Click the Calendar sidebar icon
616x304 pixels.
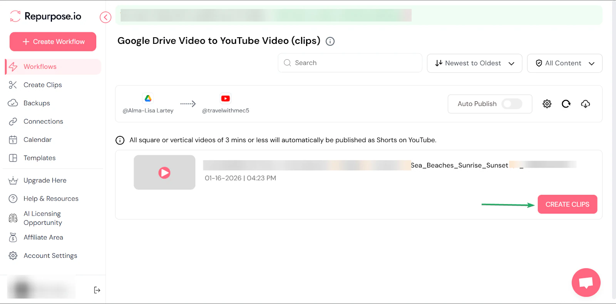(13, 140)
